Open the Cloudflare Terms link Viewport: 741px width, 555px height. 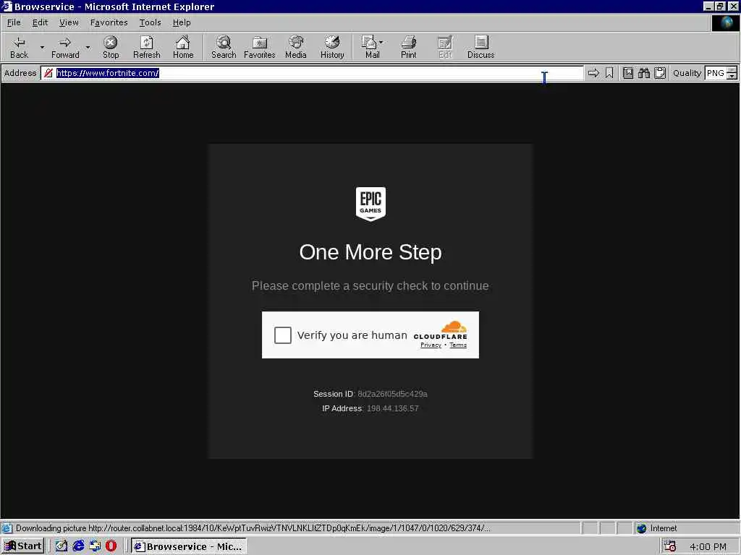458,345
